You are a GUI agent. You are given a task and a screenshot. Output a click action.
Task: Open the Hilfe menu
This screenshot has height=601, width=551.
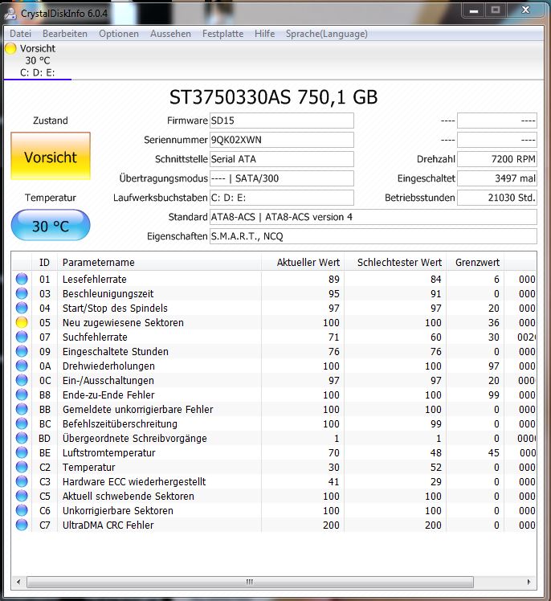(264, 34)
